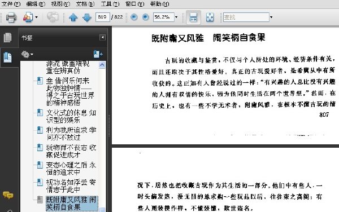Screen dimensions: 339x212
Task: Click the page heading 既附庸又风雅 闹笑柄自食果
Action: coord(208,38)
